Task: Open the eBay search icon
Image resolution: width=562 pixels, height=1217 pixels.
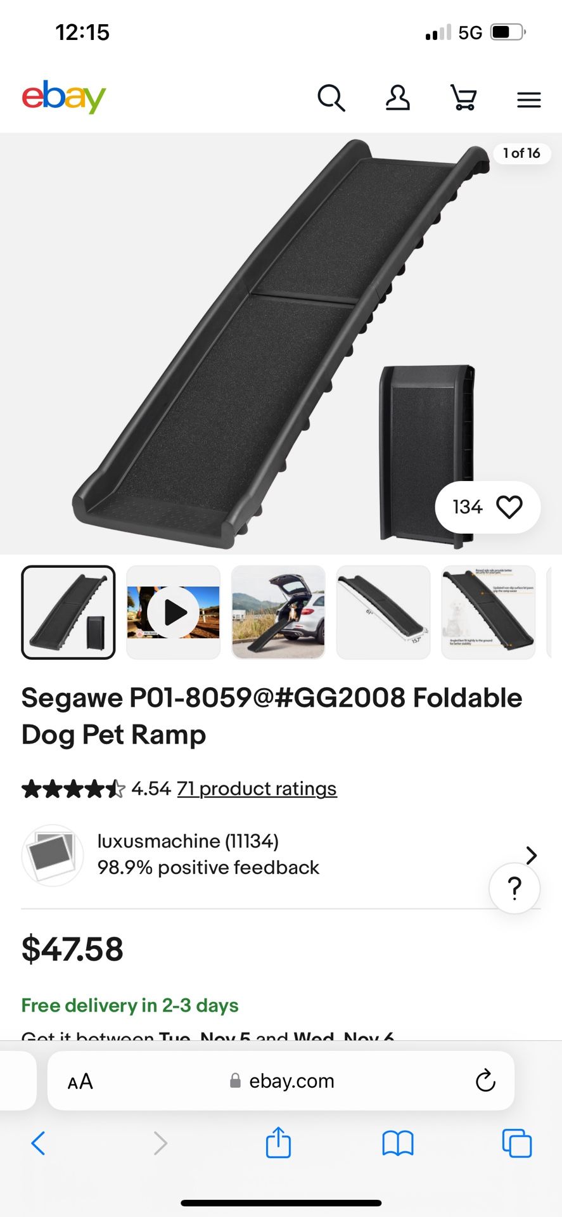Action: 331,98
